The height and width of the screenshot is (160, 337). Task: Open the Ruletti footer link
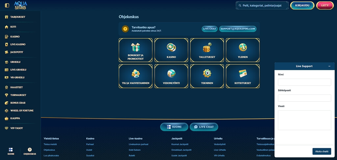tap(132, 155)
